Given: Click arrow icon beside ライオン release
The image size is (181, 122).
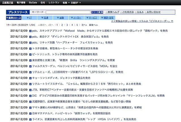Looking at the screenshot, I should pyautogui.click(x=30, y=119).
